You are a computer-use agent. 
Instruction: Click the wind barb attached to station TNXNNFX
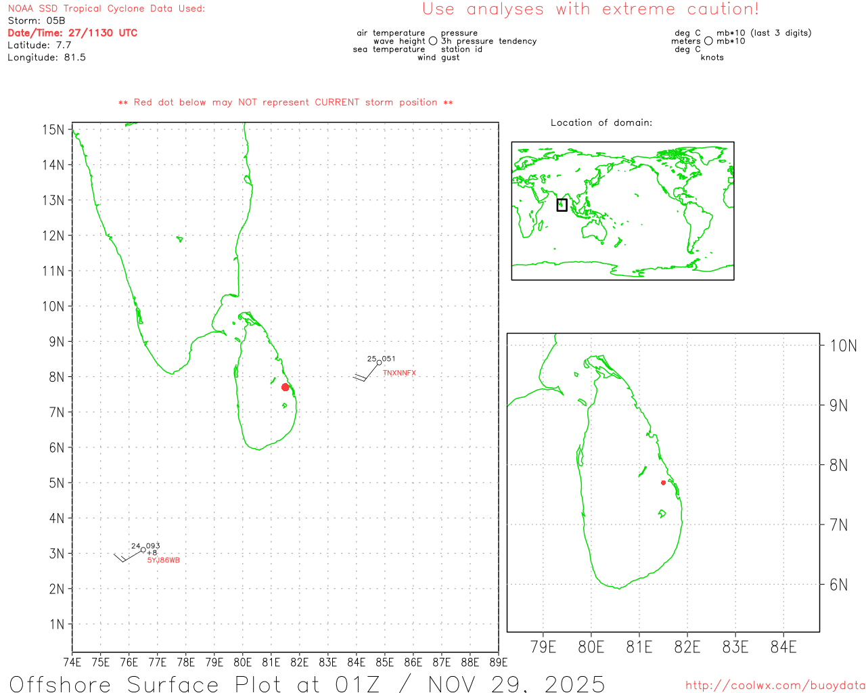pyautogui.click(x=365, y=374)
